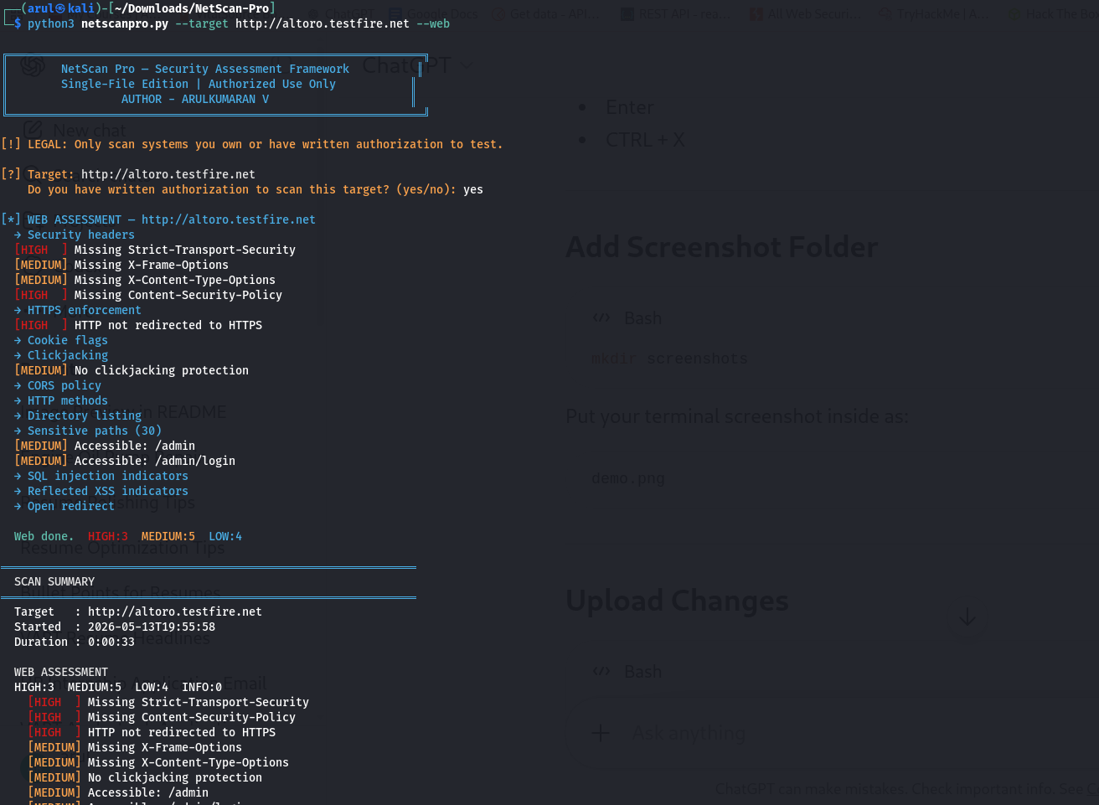Click the code icon of the Bash block under Upload Changes
Image resolution: width=1099 pixels, height=805 pixels.
click(x=601, y=672)
